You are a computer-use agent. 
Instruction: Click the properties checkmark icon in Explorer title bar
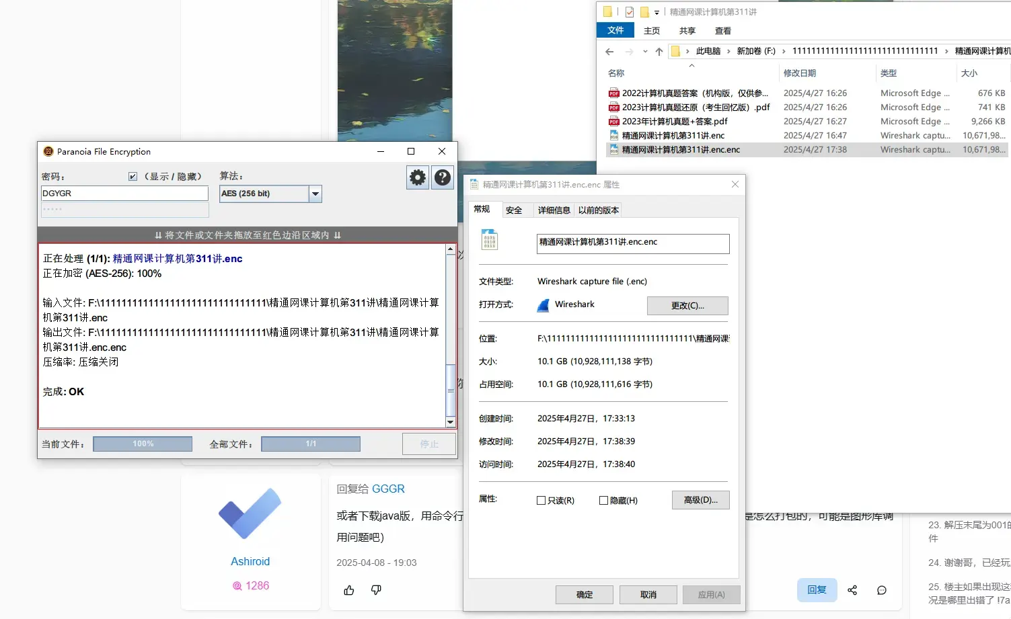point(630,12)
